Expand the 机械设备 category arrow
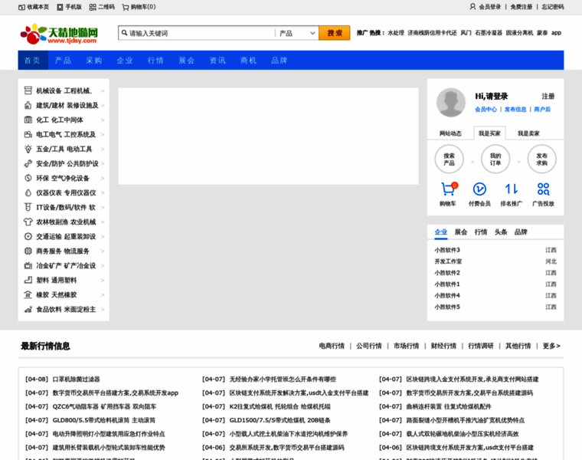This screenshot has width=582, height=460. 103,91
